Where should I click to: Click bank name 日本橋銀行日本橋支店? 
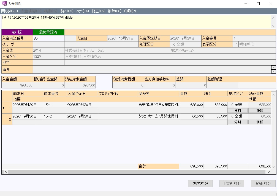coord(170,56)
